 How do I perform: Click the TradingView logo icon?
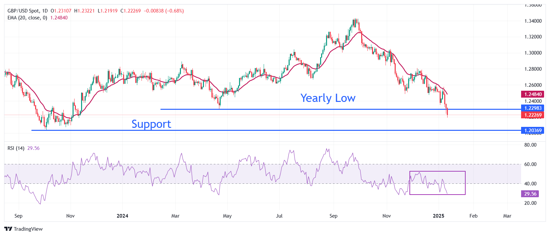(8, 229)
